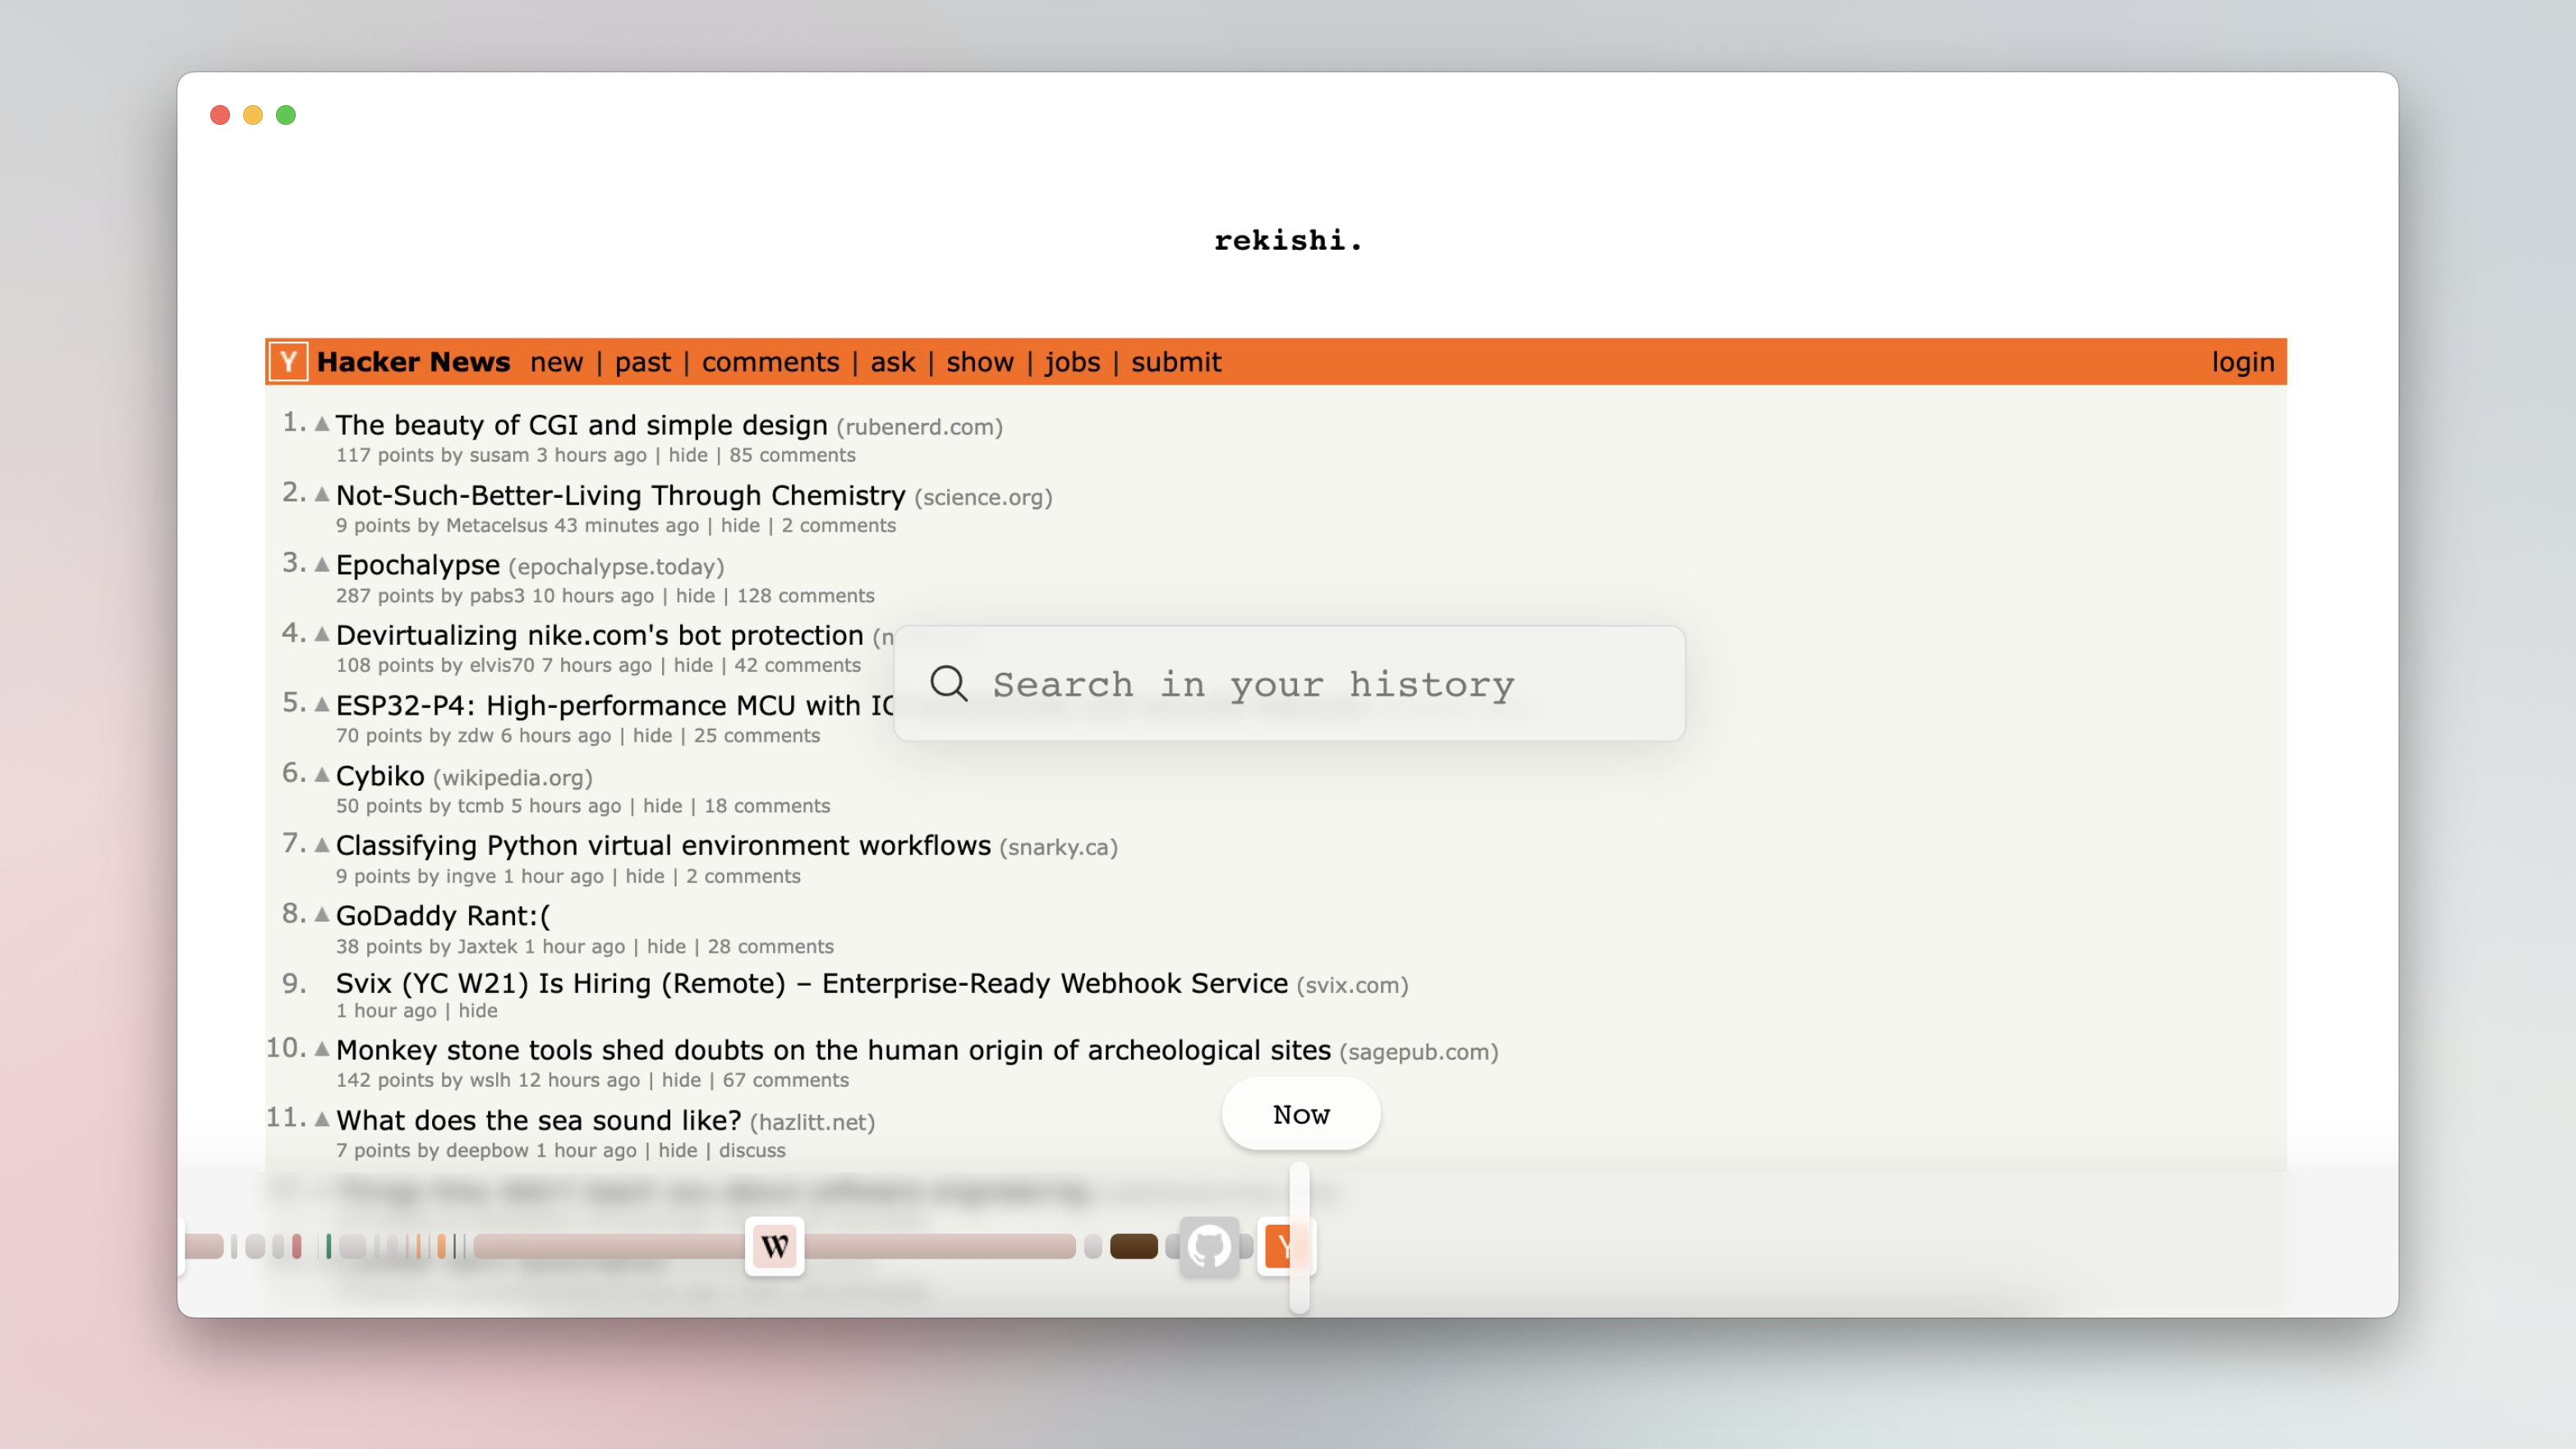Open the 128 comments link for Epochalypse
The width and height of the screenshot is (2576, 1449).
tap(805, 596)
